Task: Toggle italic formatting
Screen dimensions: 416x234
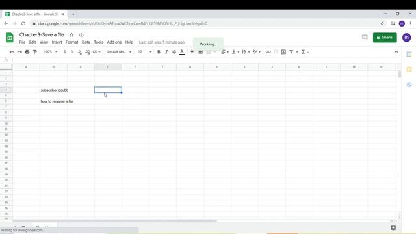Action: [166, 52]
